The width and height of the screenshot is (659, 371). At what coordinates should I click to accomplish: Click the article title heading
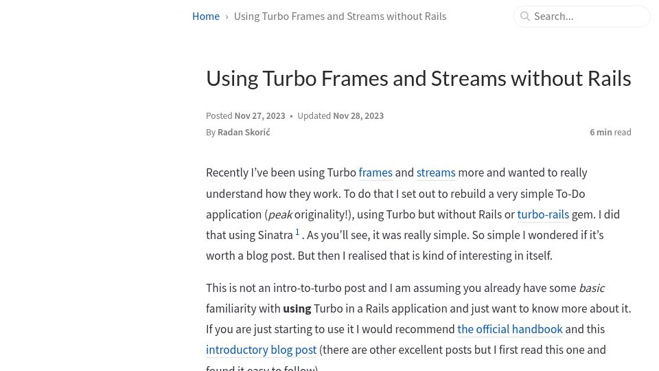coord(419,78)
